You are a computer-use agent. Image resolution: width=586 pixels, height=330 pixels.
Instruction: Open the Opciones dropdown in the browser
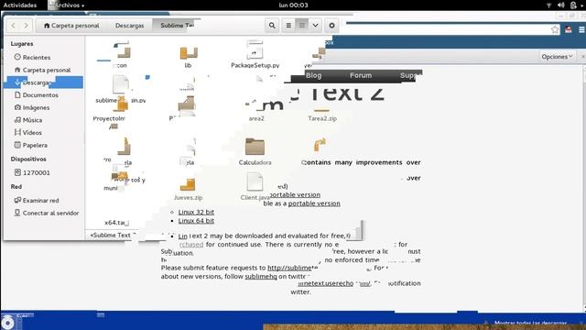(557, 57)
